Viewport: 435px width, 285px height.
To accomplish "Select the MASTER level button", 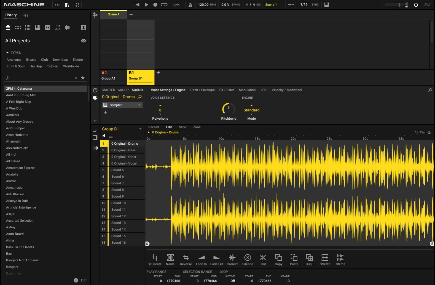I will coord(109,90).
